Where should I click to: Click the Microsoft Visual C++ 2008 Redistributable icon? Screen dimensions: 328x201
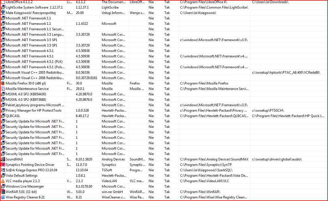point(3,78)
